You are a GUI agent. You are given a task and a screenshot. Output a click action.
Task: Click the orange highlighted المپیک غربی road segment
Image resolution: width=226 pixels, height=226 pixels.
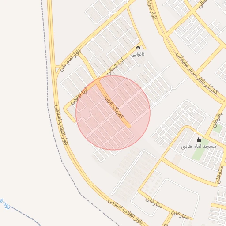pyautogui.click(x=113, y=103)
